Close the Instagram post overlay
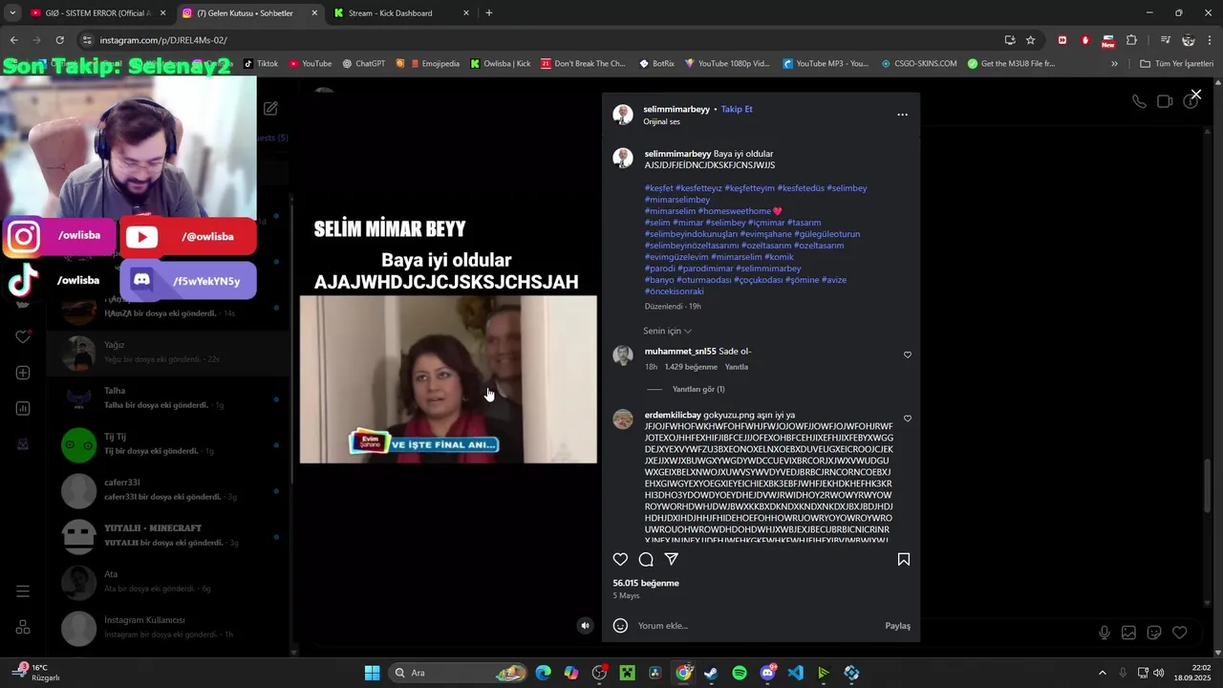Viewport: 1223px width, 688px height. click(x=1195, y=95)
